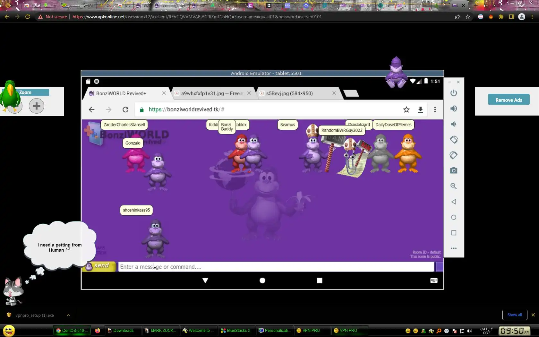This screenshot has width=539, height=337.
Task: Click emulator magnifier zoom icon
Action: (454, 186)
